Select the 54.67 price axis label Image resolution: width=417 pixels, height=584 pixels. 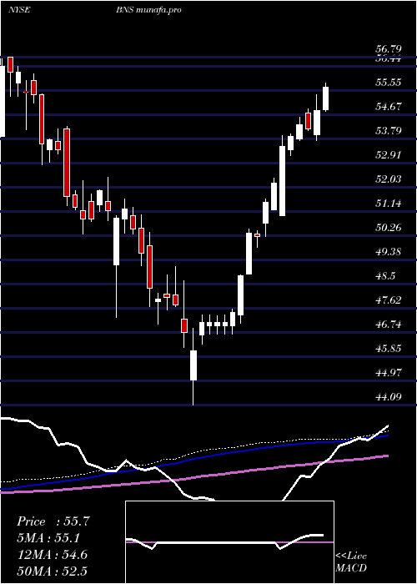(389, 107)
